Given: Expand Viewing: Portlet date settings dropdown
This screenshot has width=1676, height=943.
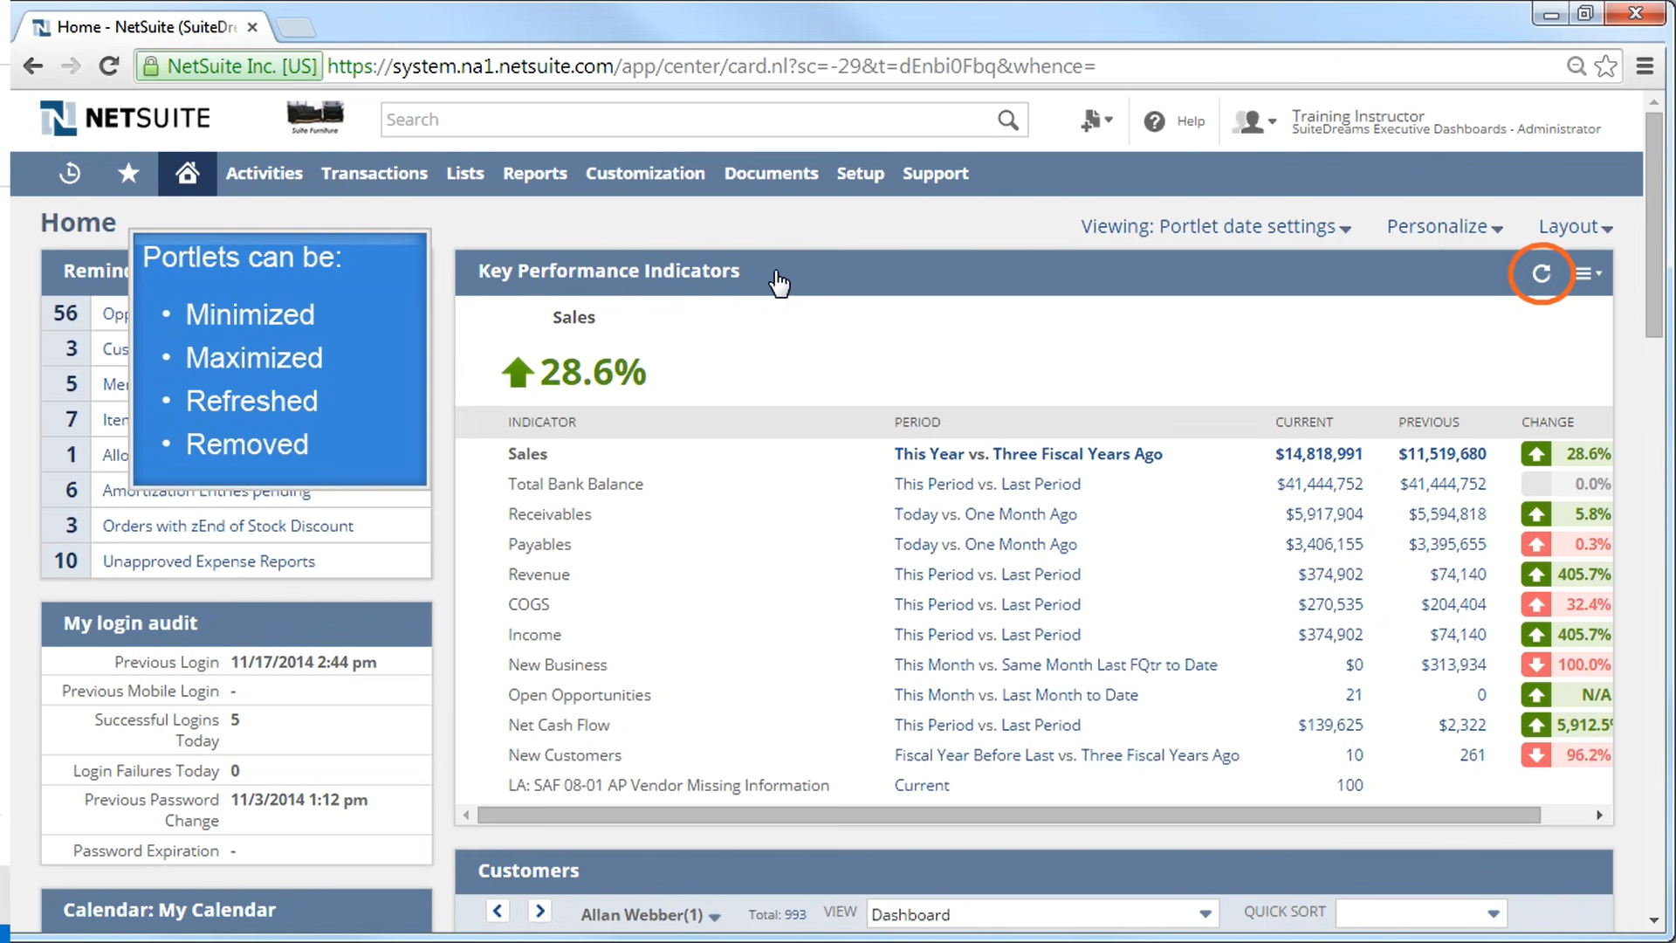Looking at the screenshot, I should tap(1216, 227).
